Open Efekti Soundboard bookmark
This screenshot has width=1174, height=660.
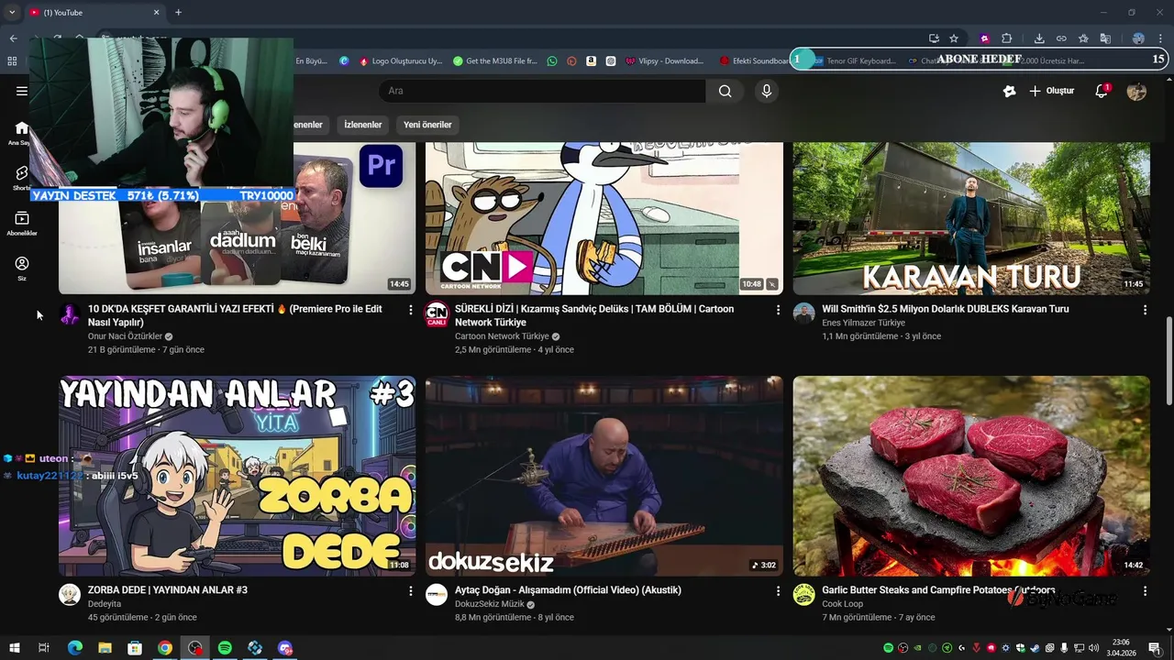pyautogui.click(x=754, y=61)
